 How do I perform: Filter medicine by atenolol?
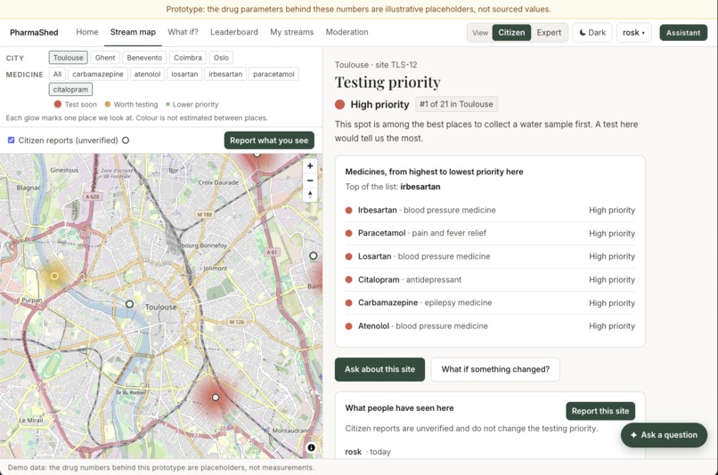(x=148, y=74)
